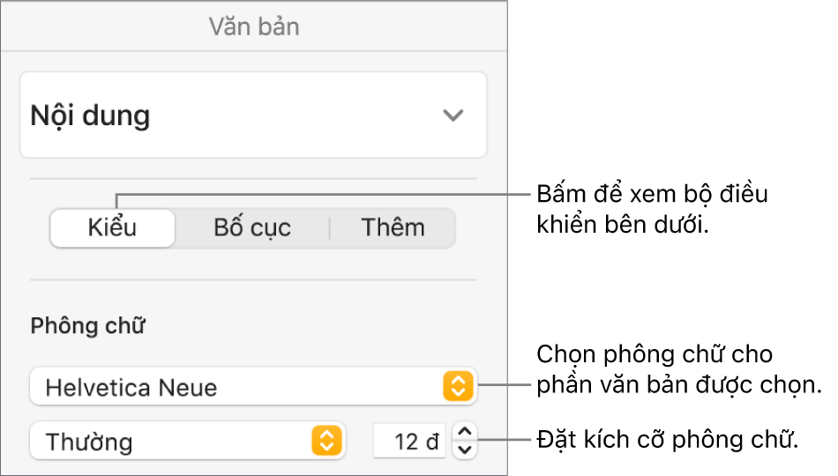This screenshot has width=838, height=476.
Task: Switch to the Kiểu tab
Action: [x=113, y=228]
